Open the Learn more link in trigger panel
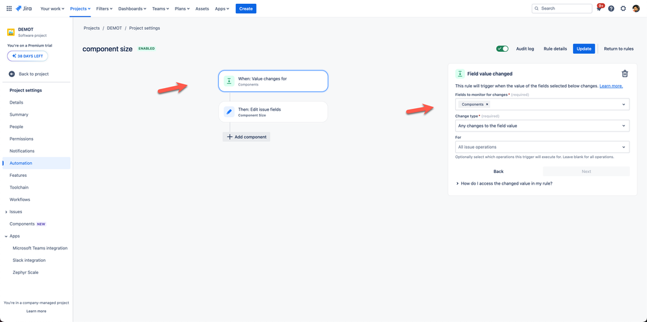This screenshot has width=647, height=322. coord(611,86)
